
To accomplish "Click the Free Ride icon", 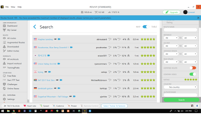I will (4, 76).
